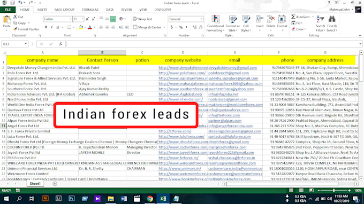Open the Conditional Formatting menu
Image resolution: width=364 pixels, height=204 pixels.
215,23
